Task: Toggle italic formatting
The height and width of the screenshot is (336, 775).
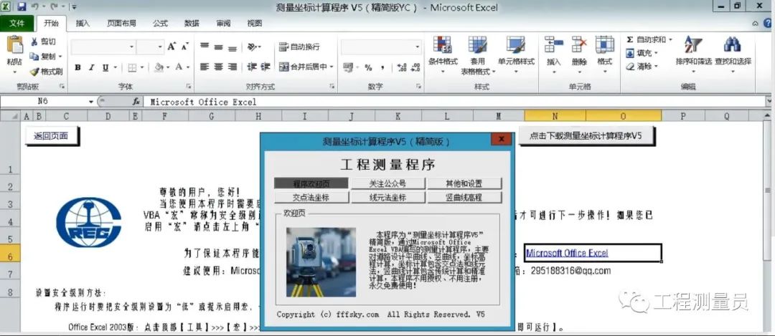Action: click(x=92, y=67)
